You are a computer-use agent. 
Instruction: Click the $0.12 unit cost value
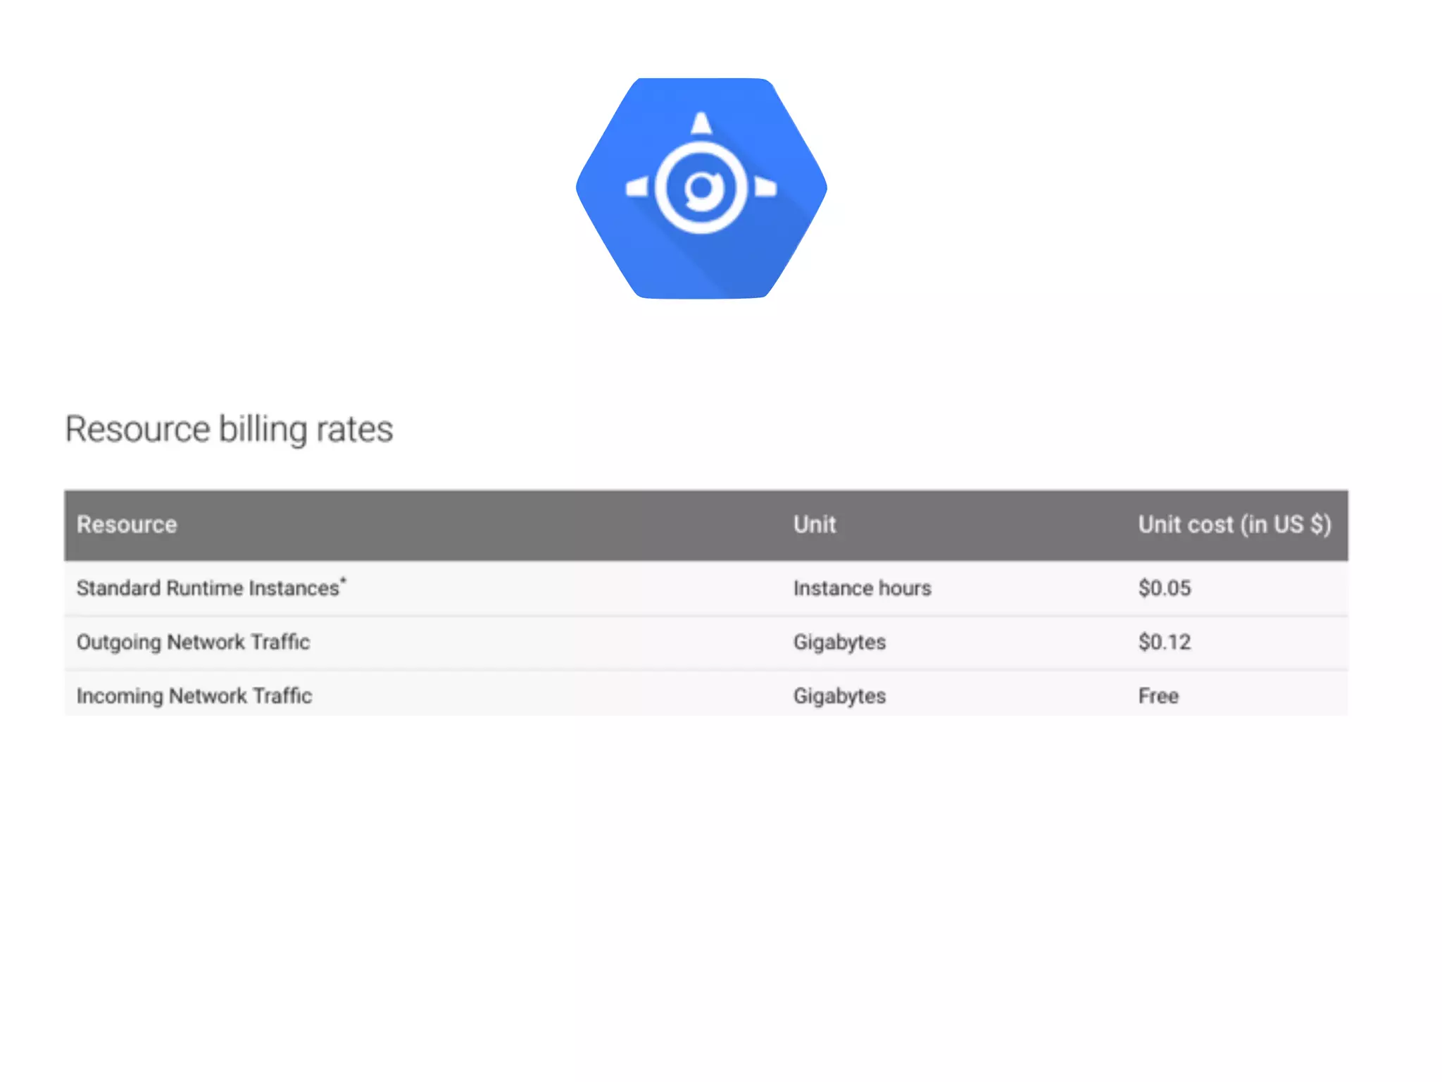point(1165,642)
